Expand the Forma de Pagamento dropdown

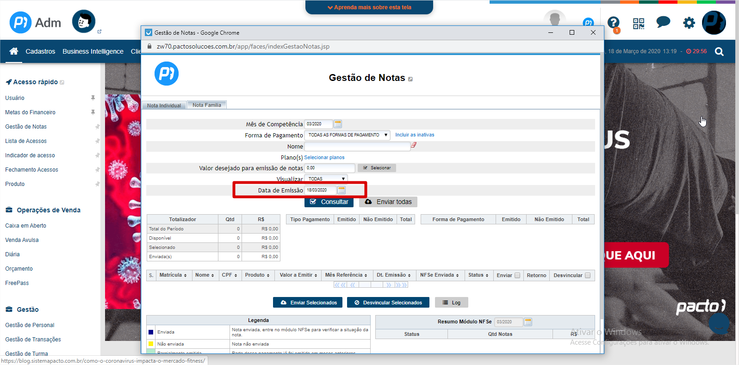click(x=347, y=135)
